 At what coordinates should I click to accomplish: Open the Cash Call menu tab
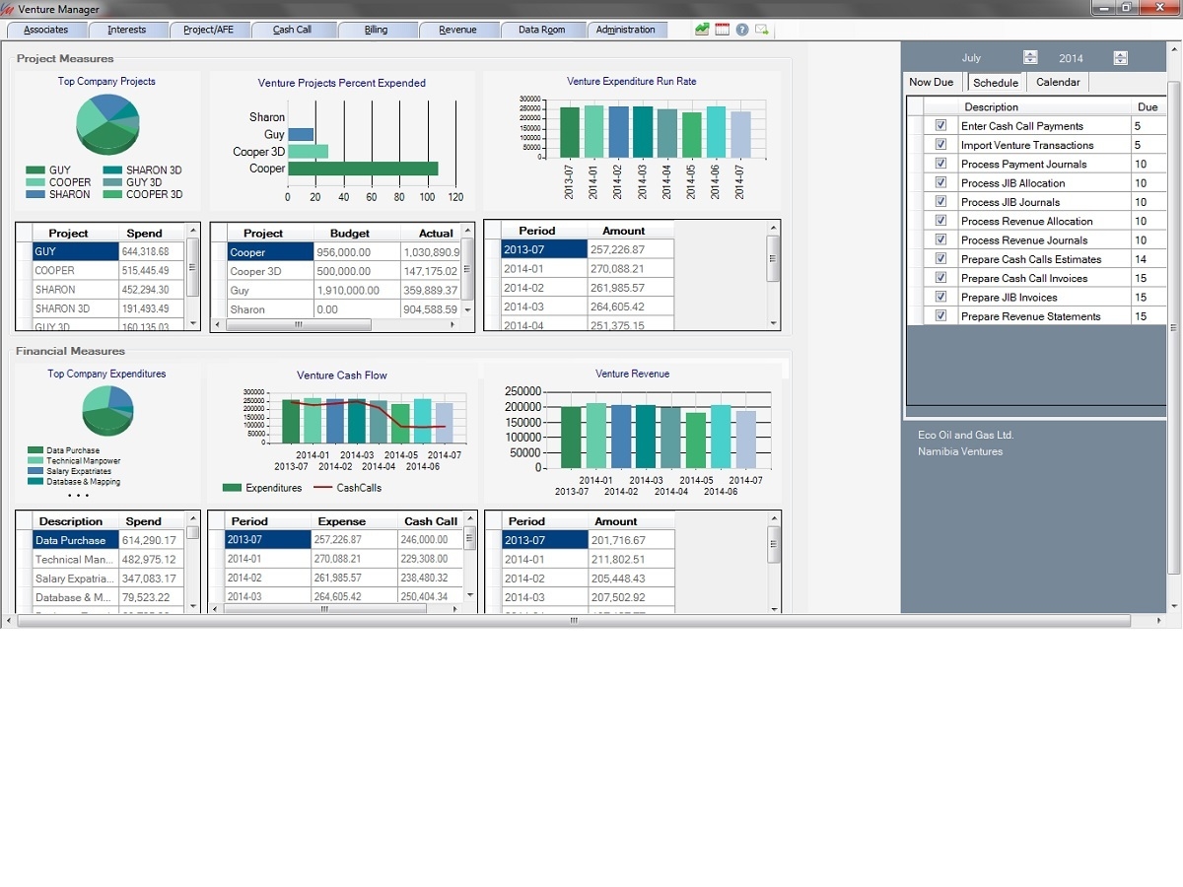pos(292,30)
